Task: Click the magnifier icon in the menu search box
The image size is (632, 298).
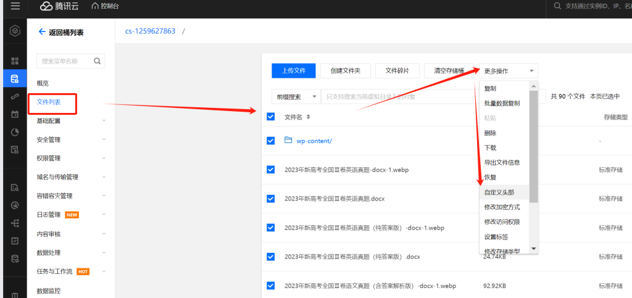Action: [x=97, y=61]
